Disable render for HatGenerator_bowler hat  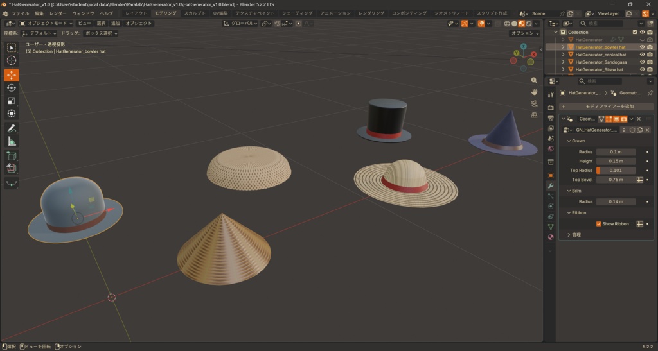coord(650,47)
